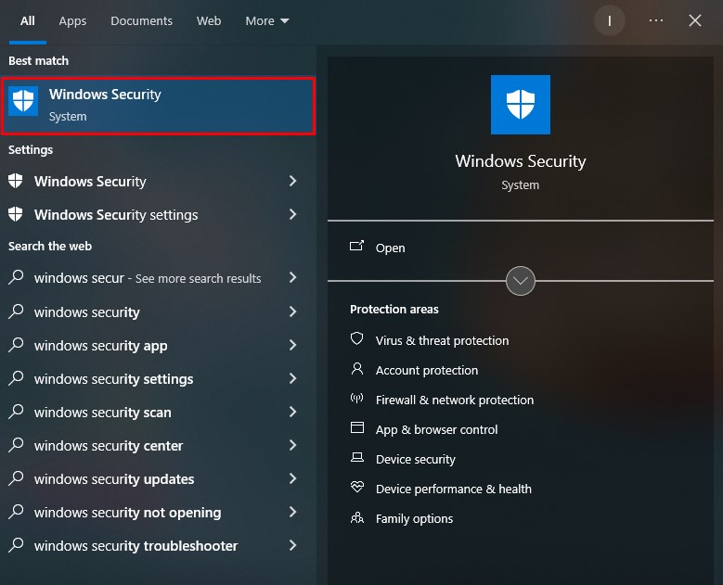Select 'windows security settings' web suggestion
This screenshot has height=585, width=723.
tap(113, 379)
